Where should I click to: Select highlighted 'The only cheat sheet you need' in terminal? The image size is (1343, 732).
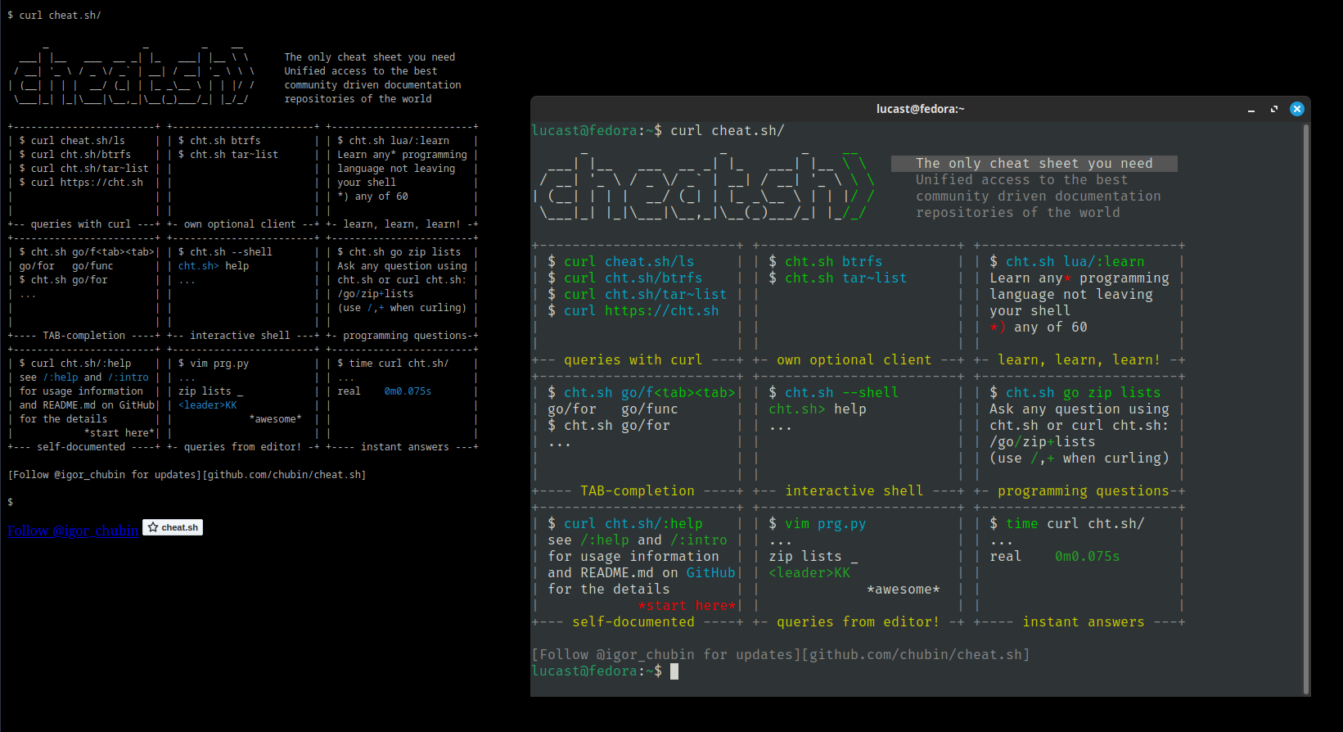click(x=1034, y=164)
